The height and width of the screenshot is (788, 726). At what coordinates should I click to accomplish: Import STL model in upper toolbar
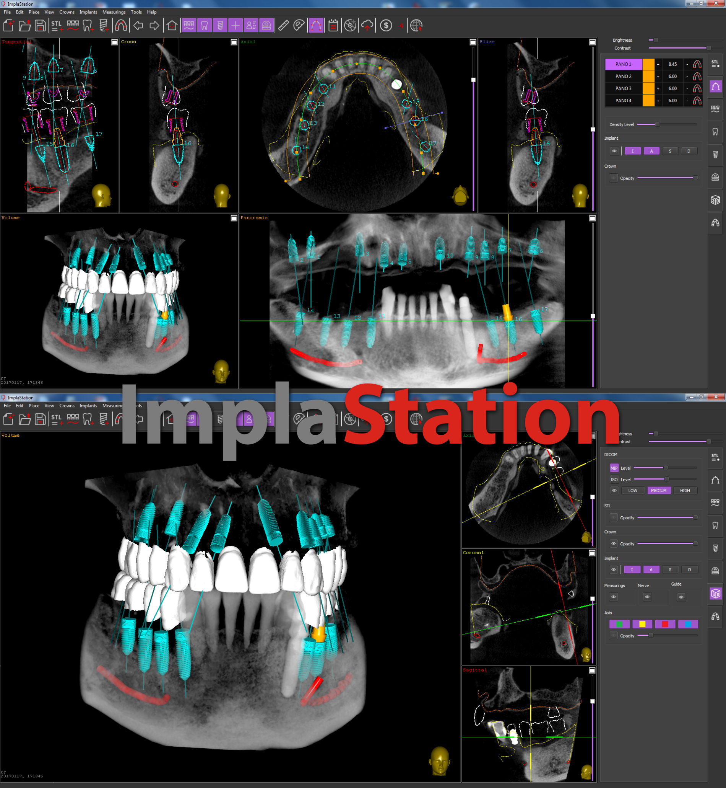[57, 26]
